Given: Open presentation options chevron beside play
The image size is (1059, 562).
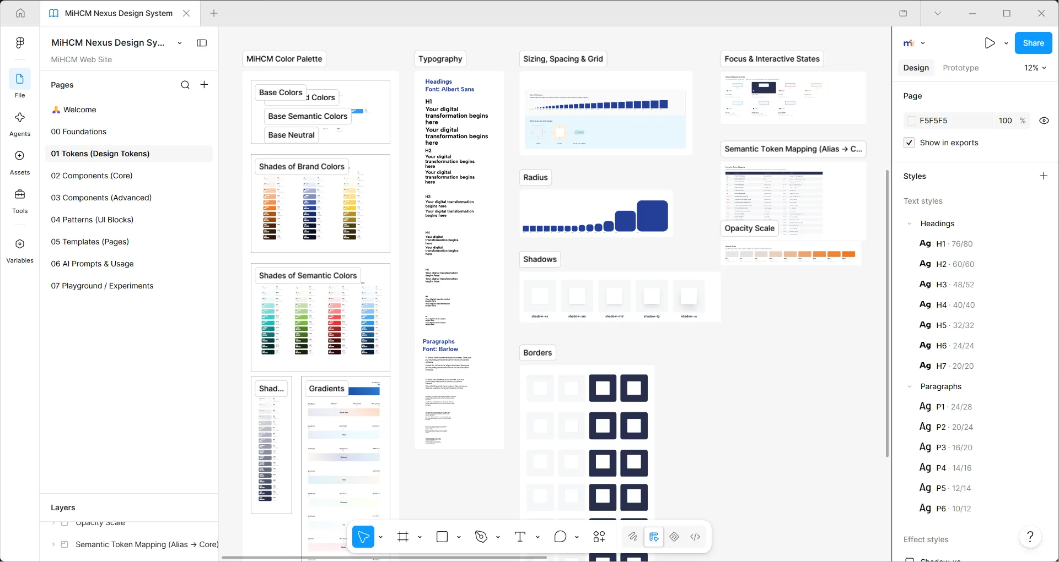Looking at the screenshot, I should [1007, 43].
